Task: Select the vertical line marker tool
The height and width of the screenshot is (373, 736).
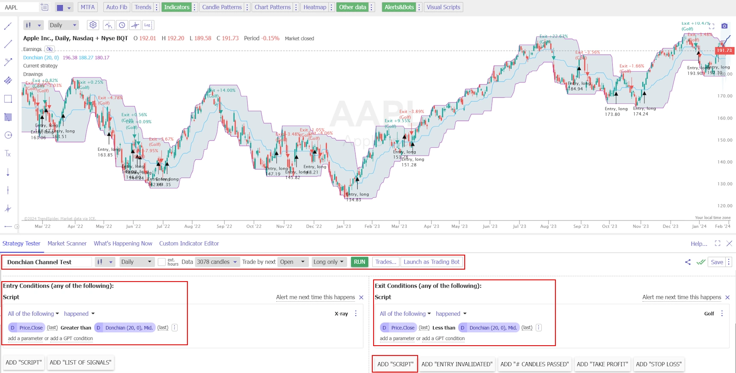Action: coord(8,190)
